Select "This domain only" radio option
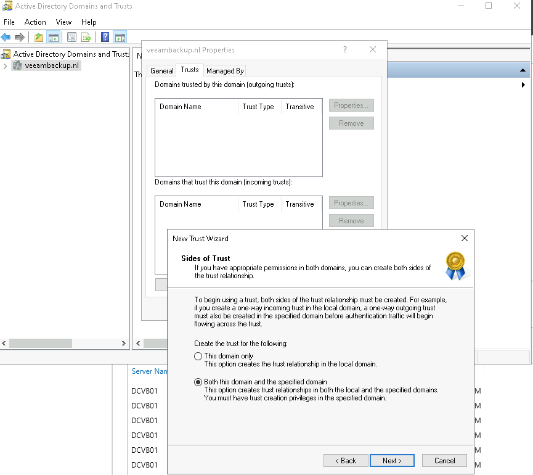533x475 pixels. tap(198, 356)
